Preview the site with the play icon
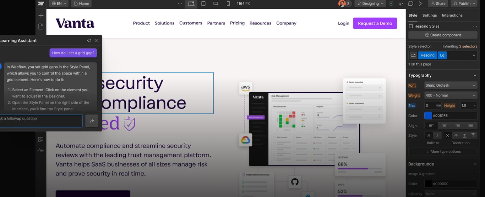This screenshot has width=485, height=197. pos(420,4)
